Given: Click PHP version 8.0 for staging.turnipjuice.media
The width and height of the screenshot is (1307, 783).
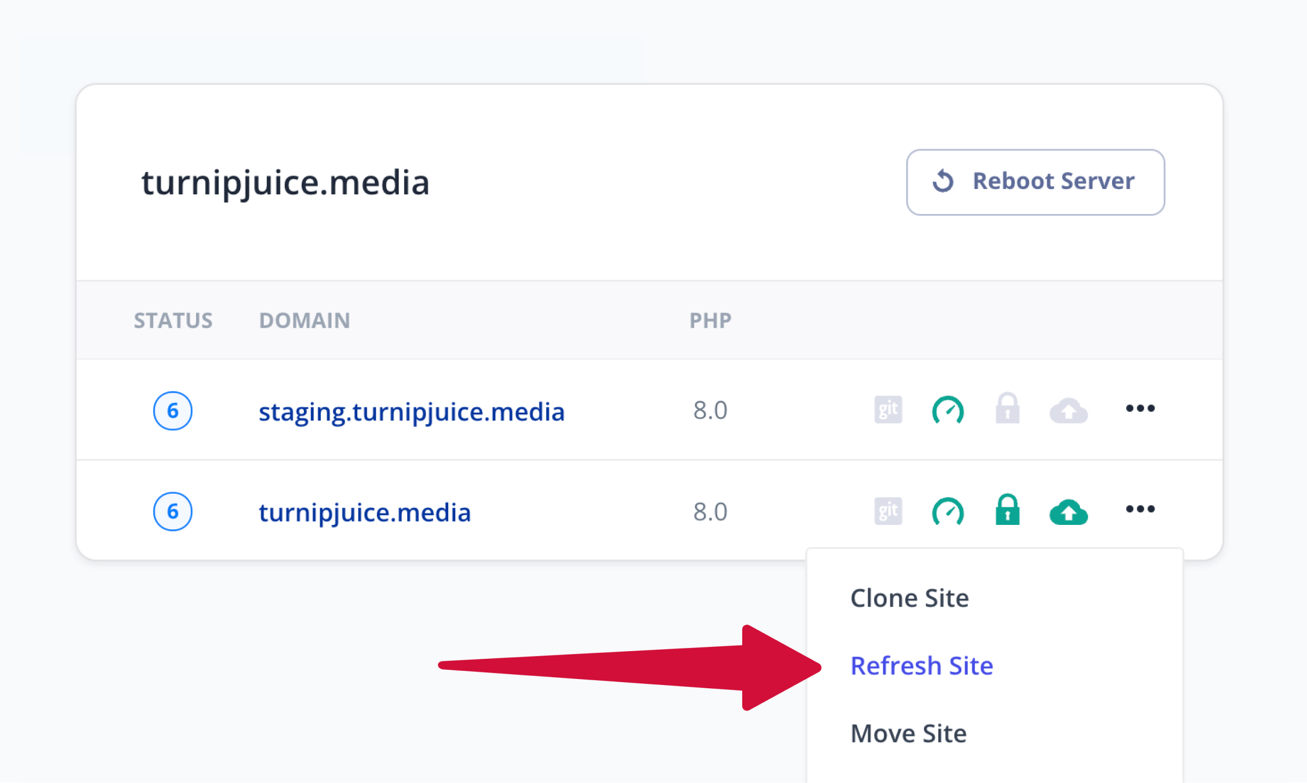Looking at the screenshot, I should (x=710, y=410).
